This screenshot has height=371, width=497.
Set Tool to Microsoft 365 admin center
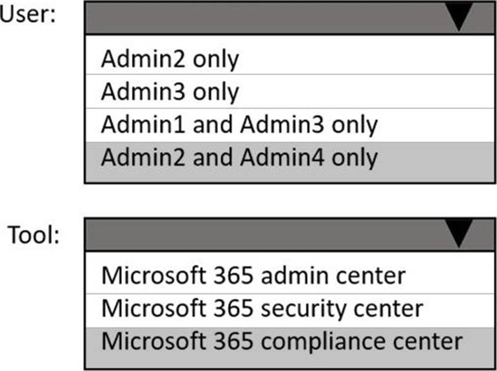point(253,276)
